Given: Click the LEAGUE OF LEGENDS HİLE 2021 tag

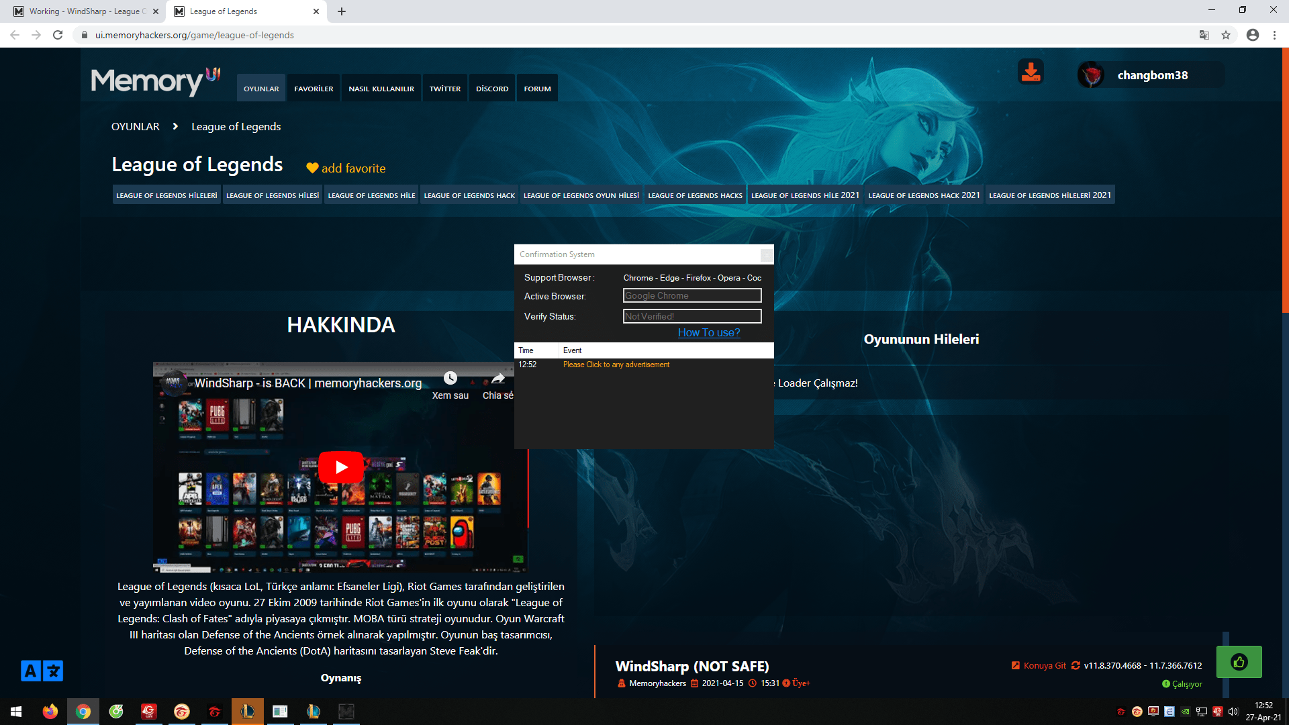Looking at the screenshot, I should tap(805, 195).
